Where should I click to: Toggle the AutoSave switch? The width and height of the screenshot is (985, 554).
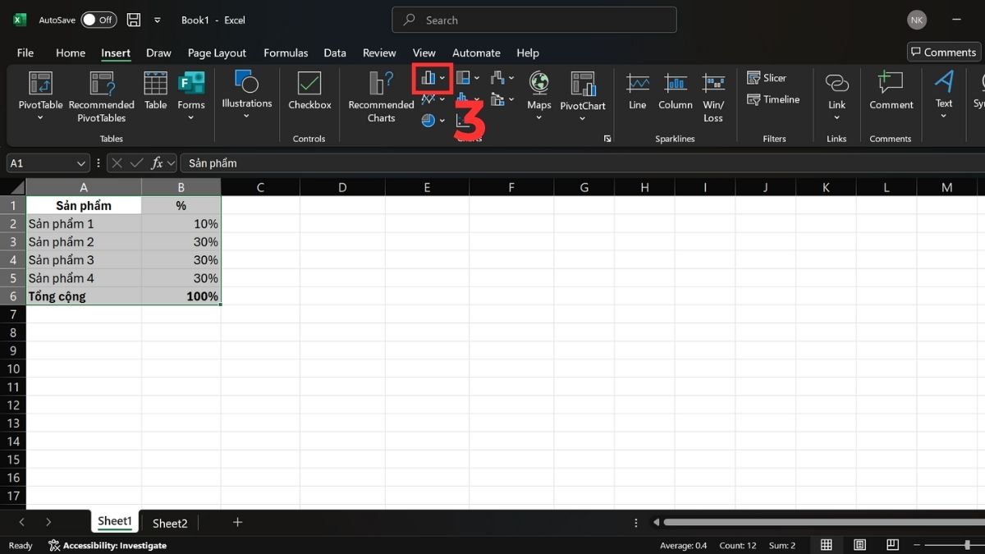(x=98, y=20)
